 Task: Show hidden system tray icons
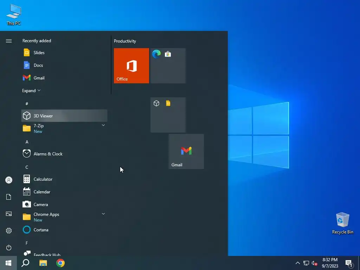[x=297, y=263]
